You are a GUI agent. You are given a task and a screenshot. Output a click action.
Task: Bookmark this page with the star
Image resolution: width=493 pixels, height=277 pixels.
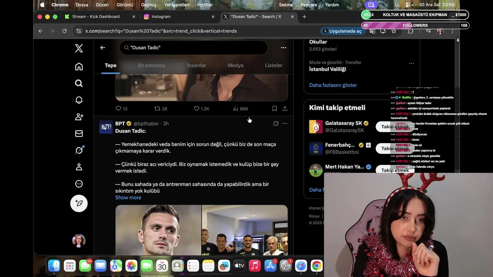point(394,31)
